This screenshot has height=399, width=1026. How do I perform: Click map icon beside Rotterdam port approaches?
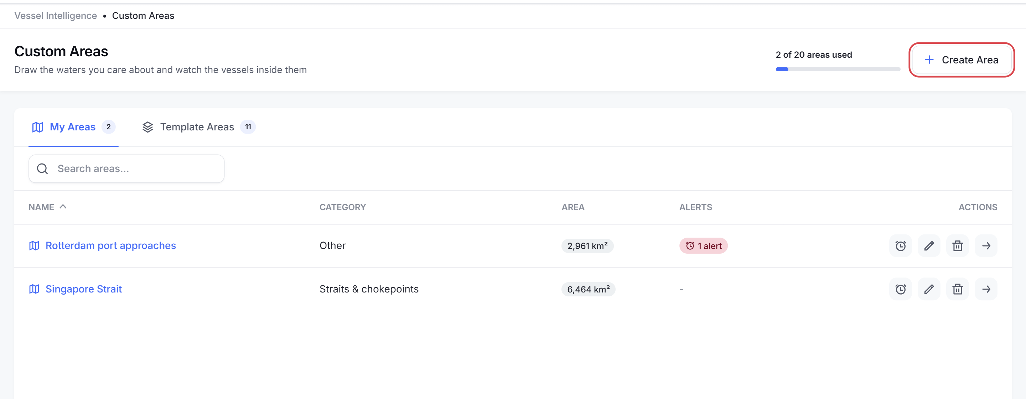34,246
